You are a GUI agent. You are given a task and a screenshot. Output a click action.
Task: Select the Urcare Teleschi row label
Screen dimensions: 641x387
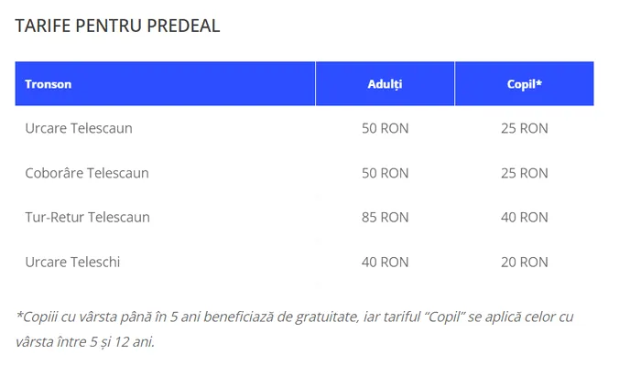(x=72, y=262)
